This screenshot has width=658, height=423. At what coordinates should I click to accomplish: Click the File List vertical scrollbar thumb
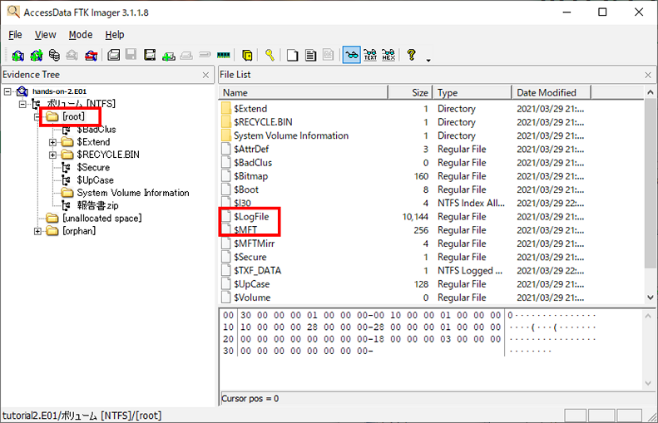point(650,183)
